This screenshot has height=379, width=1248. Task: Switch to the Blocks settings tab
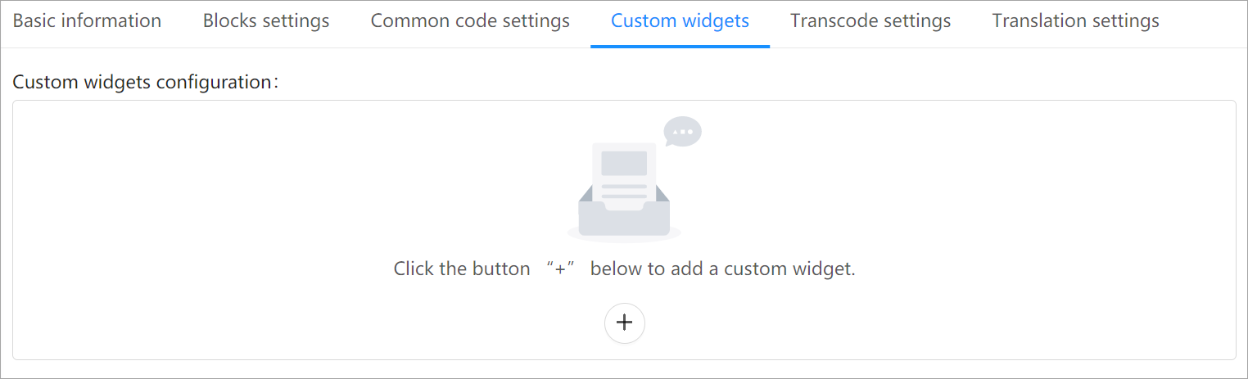click(266, 20)
